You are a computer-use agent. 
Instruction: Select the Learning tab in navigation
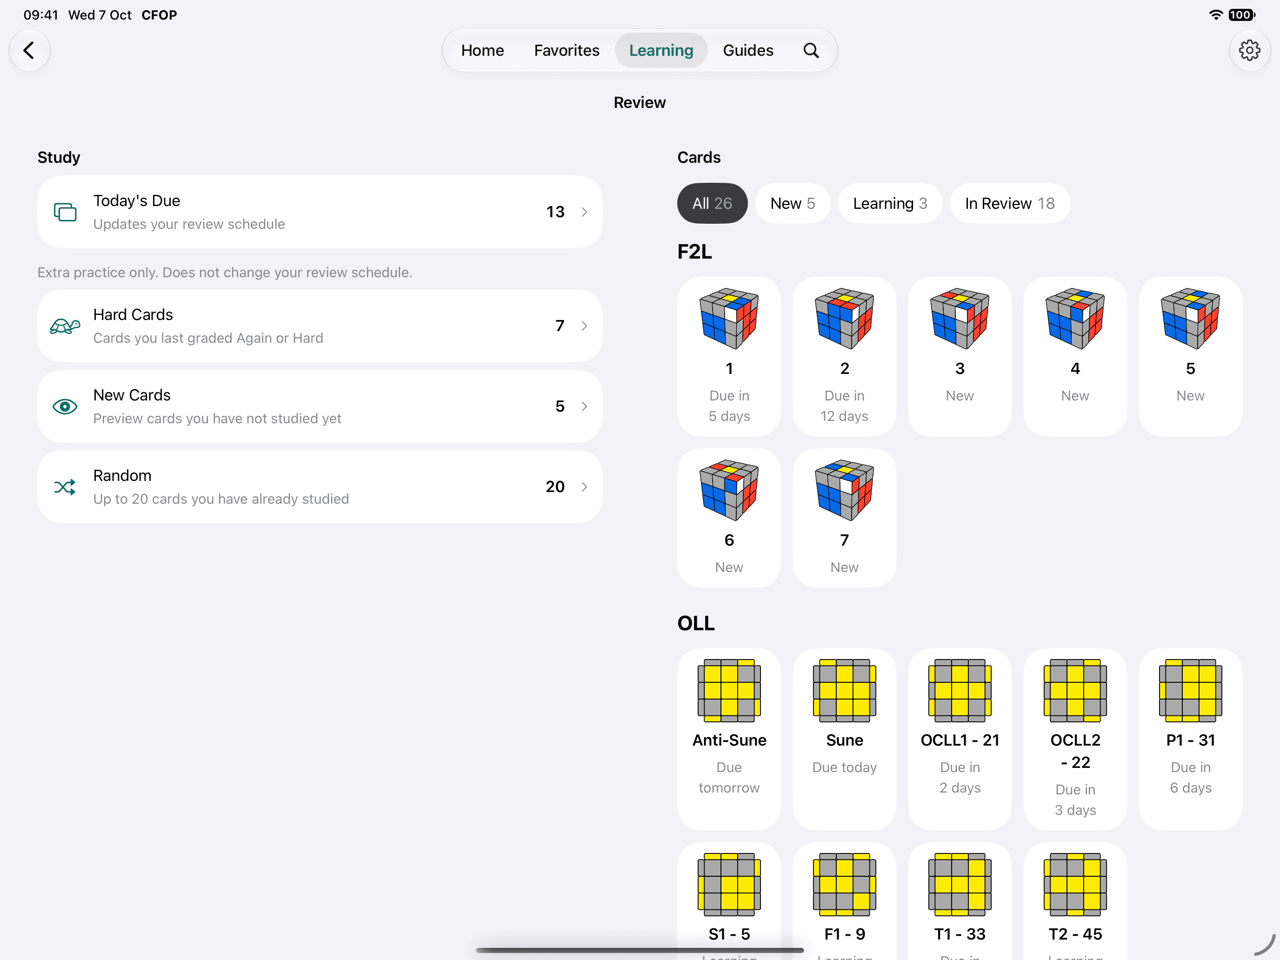(x=661, y=50)
